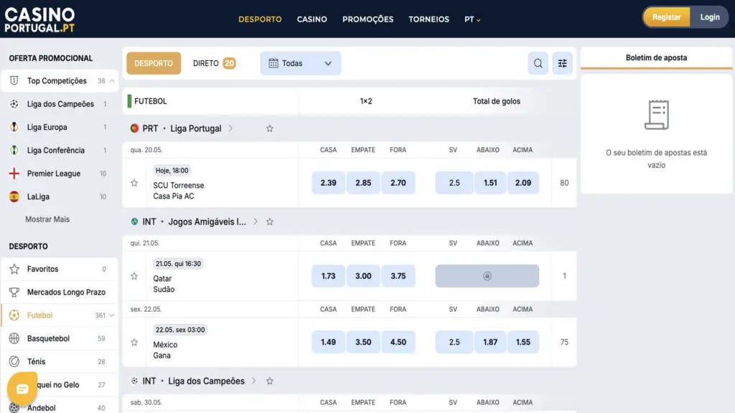This screenshot has width=735, height=413.
Task: Open Promoções in top navigation
Action: [368, 19]
